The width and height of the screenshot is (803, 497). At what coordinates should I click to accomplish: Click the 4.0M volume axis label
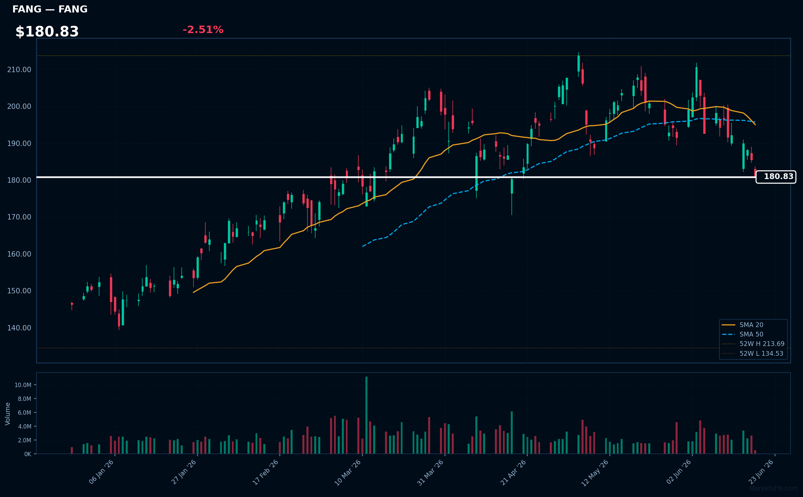coord(25,427)
